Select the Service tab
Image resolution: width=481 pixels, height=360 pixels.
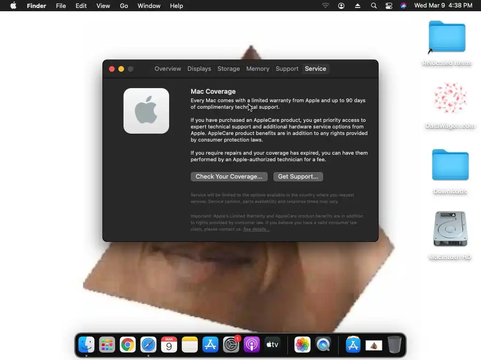coord(315,68)
